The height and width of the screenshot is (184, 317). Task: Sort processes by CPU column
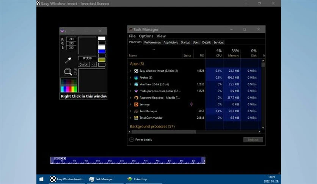pos(214,53)
